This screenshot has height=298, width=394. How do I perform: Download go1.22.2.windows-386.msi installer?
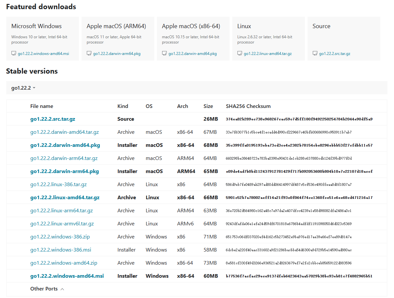tap(61, 250)
